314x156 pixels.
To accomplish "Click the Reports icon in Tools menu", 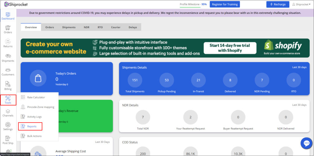I will [23, 126].
